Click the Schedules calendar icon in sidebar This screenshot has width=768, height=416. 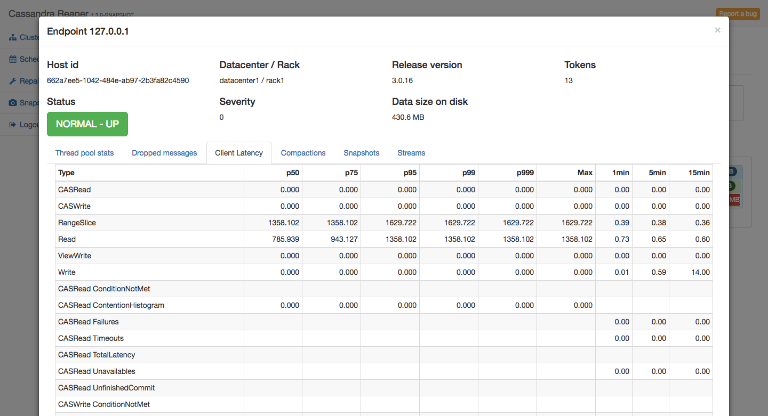(x=13, y=59)
